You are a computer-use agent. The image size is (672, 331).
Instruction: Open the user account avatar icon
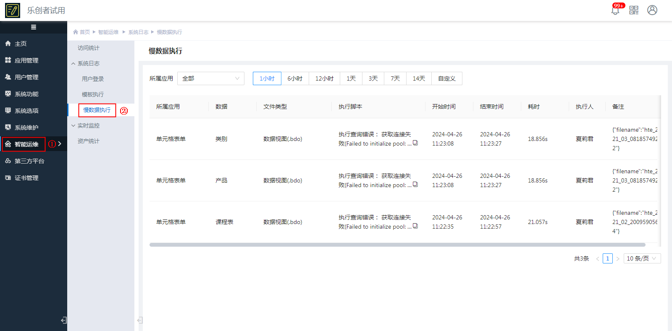(x=652, y=10)
